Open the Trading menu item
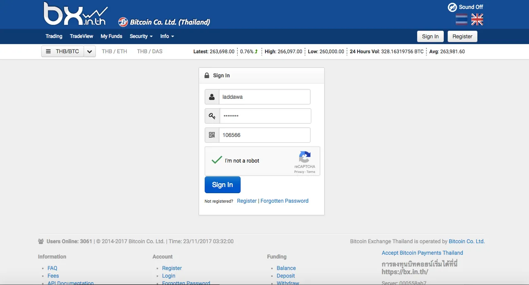This screenshot has height=285, width=529. pyautogui.click(x=54, y=36)
